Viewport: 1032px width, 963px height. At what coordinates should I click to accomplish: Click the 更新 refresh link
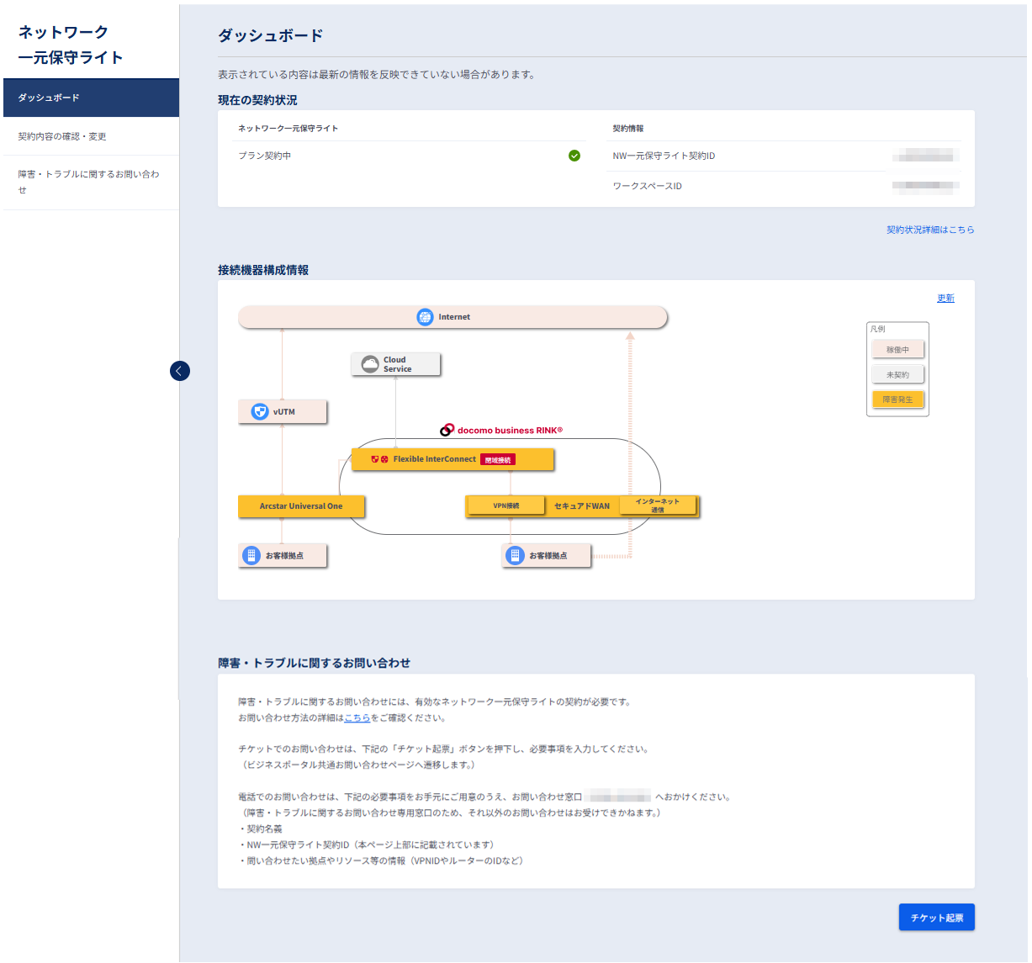click(945, 298)
